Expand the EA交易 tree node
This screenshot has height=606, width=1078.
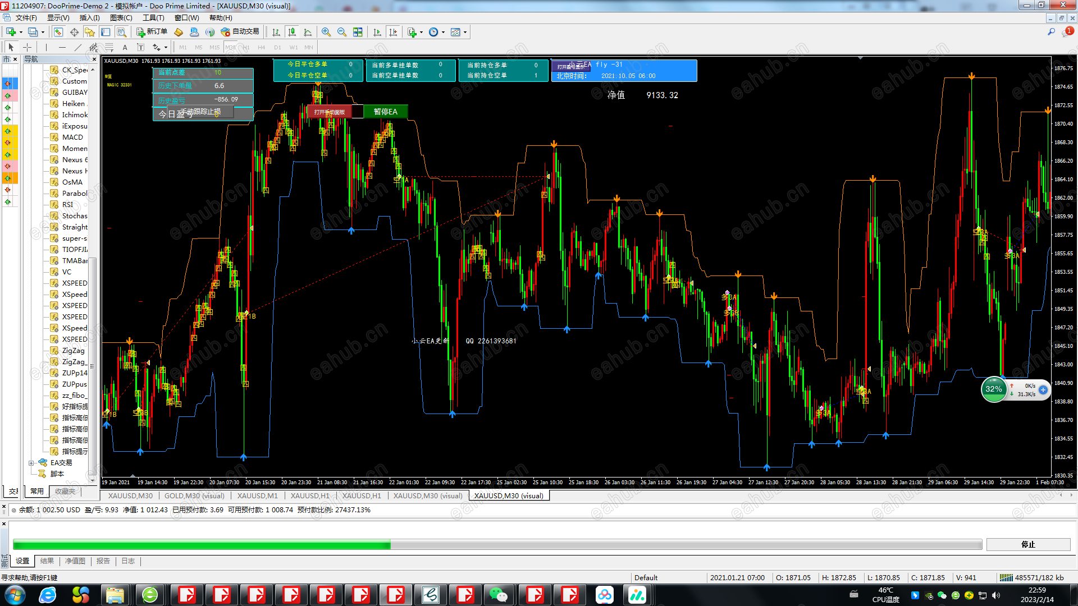31,463
